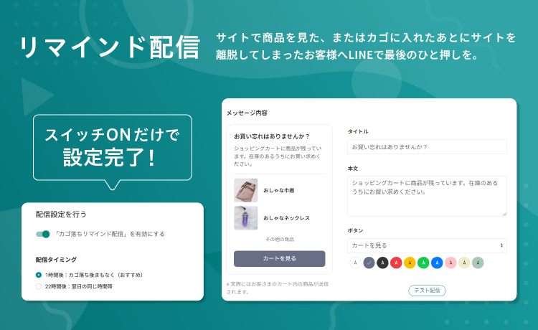Click the テスト配信 button
Viewport: 538px width, 330px height.
coord(427,291)
